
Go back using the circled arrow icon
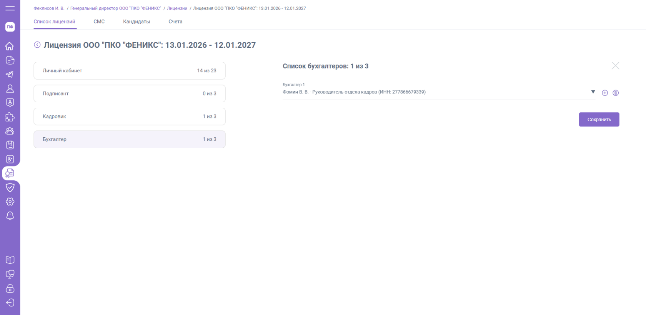tap(37, 45)
